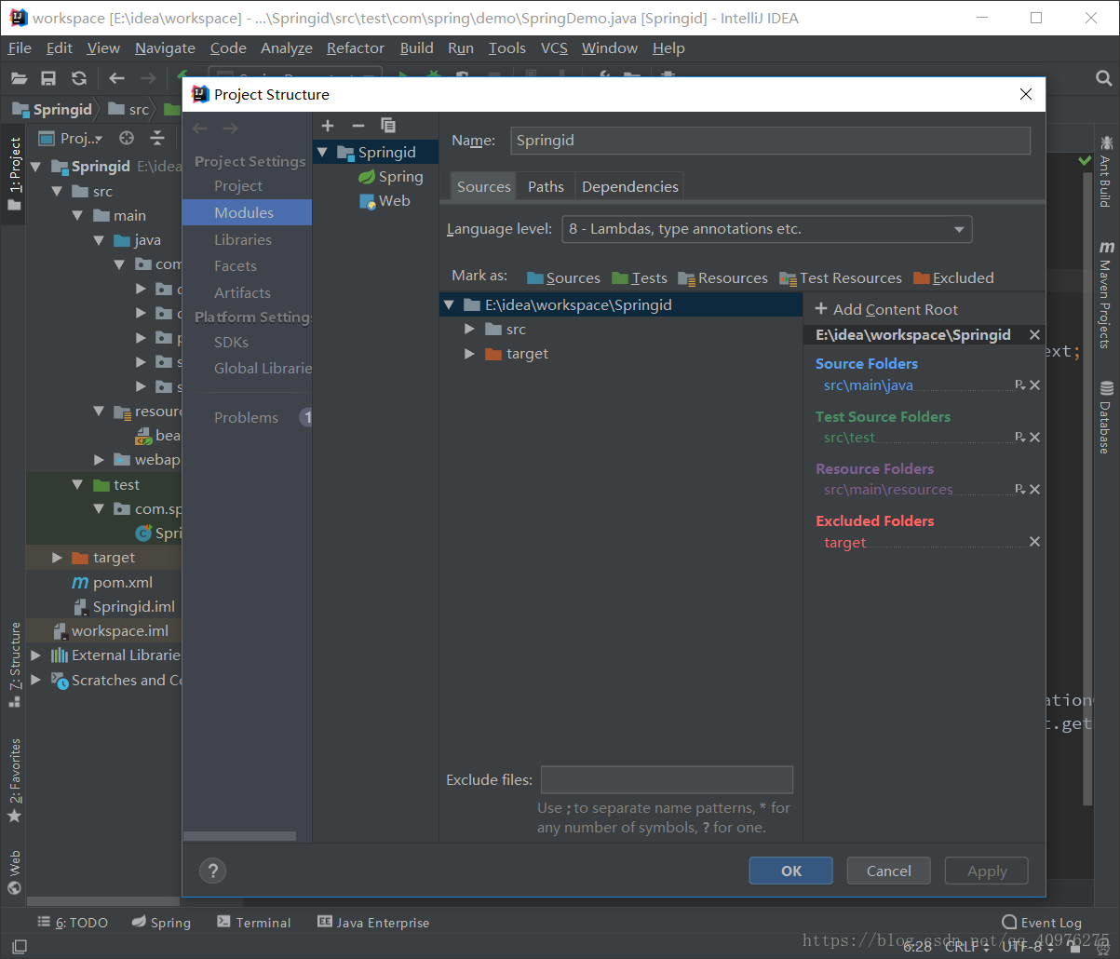This screenshot has height=959, width=1120.
Task: Mark as Excluded folder icon
Action: click(922, 277)
